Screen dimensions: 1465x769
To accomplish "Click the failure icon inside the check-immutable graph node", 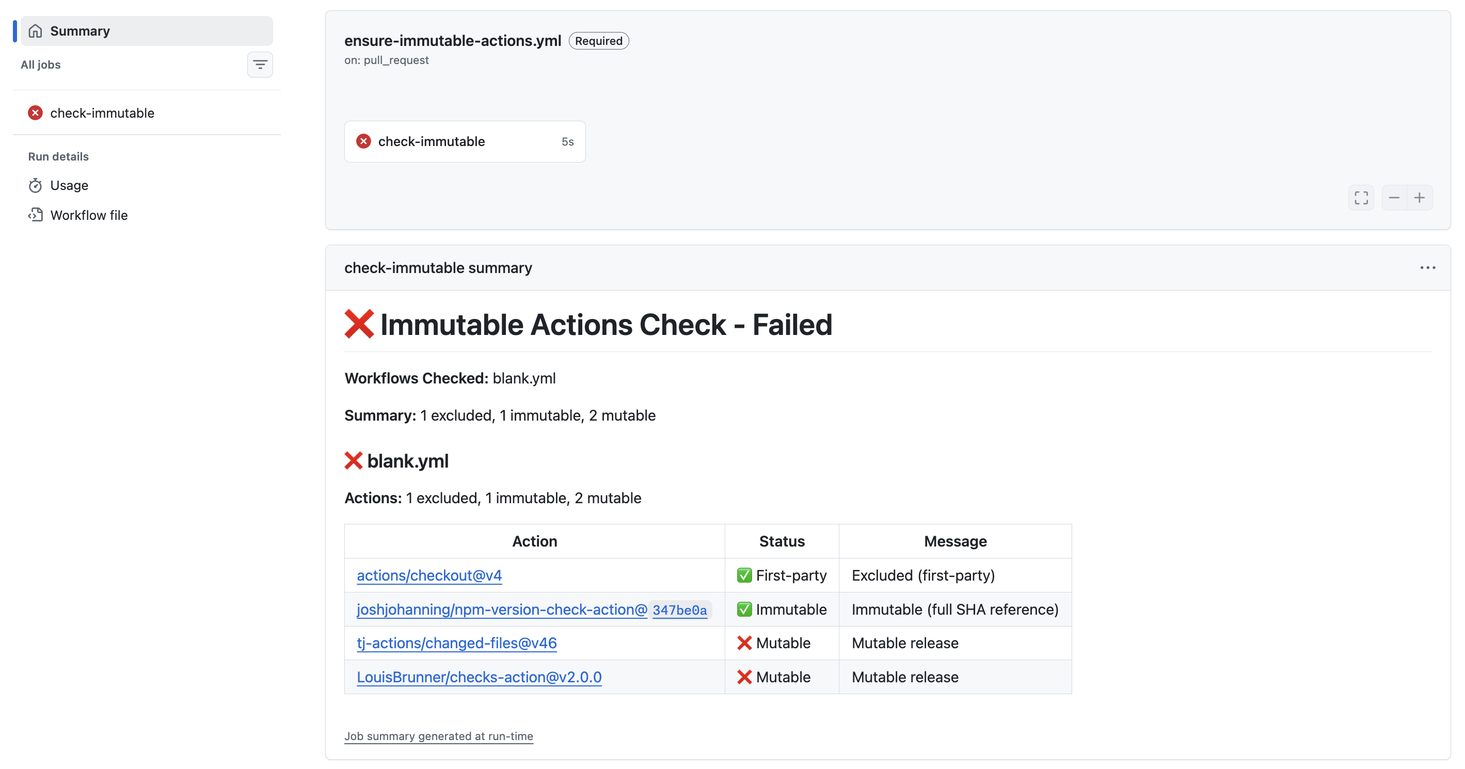I will pyautogui.click(x=364, y=141).
